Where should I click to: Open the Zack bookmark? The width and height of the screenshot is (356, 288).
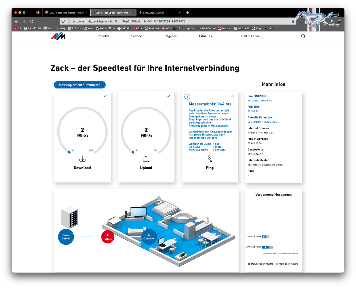(268, 28)
